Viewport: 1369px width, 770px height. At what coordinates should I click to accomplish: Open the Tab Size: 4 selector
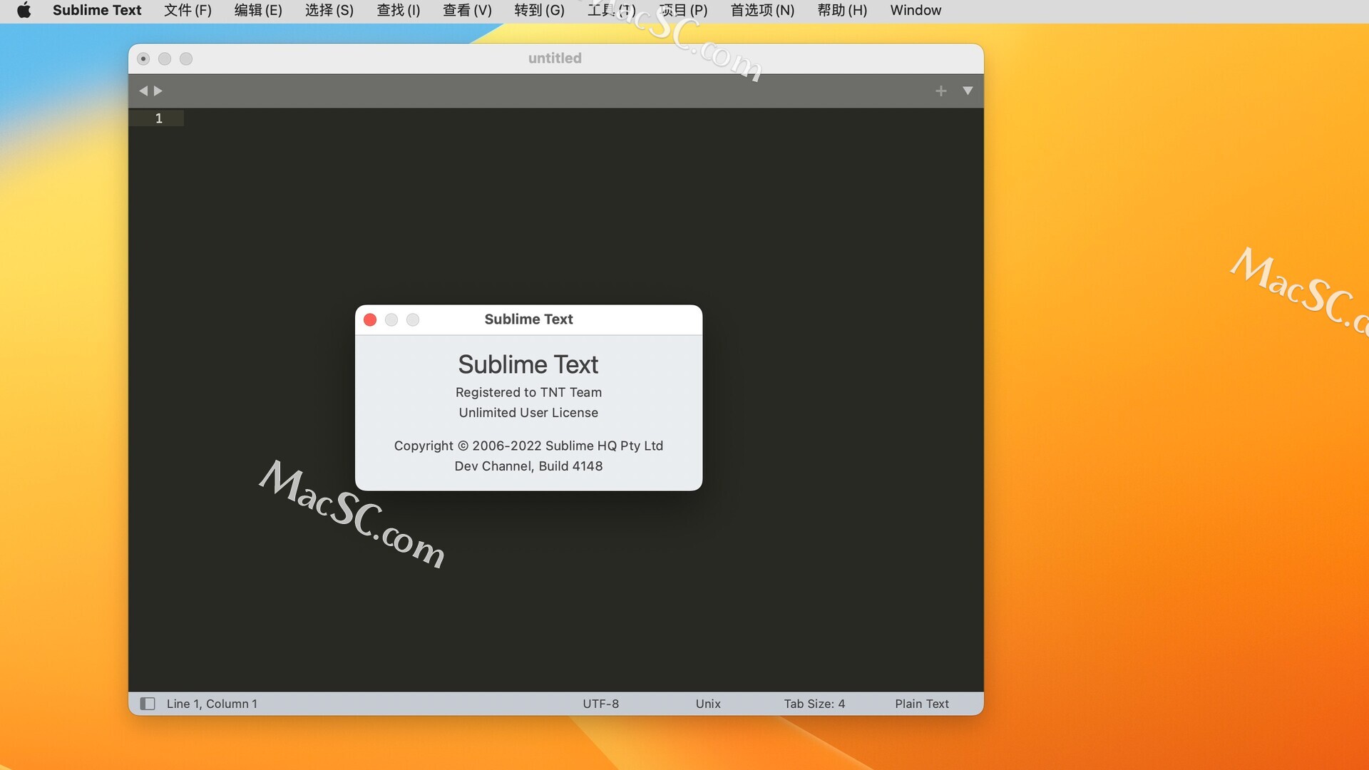pyautogui.click(x=814, y=704)
